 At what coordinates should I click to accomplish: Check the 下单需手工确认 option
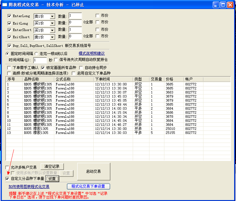(x=9, y=67)
